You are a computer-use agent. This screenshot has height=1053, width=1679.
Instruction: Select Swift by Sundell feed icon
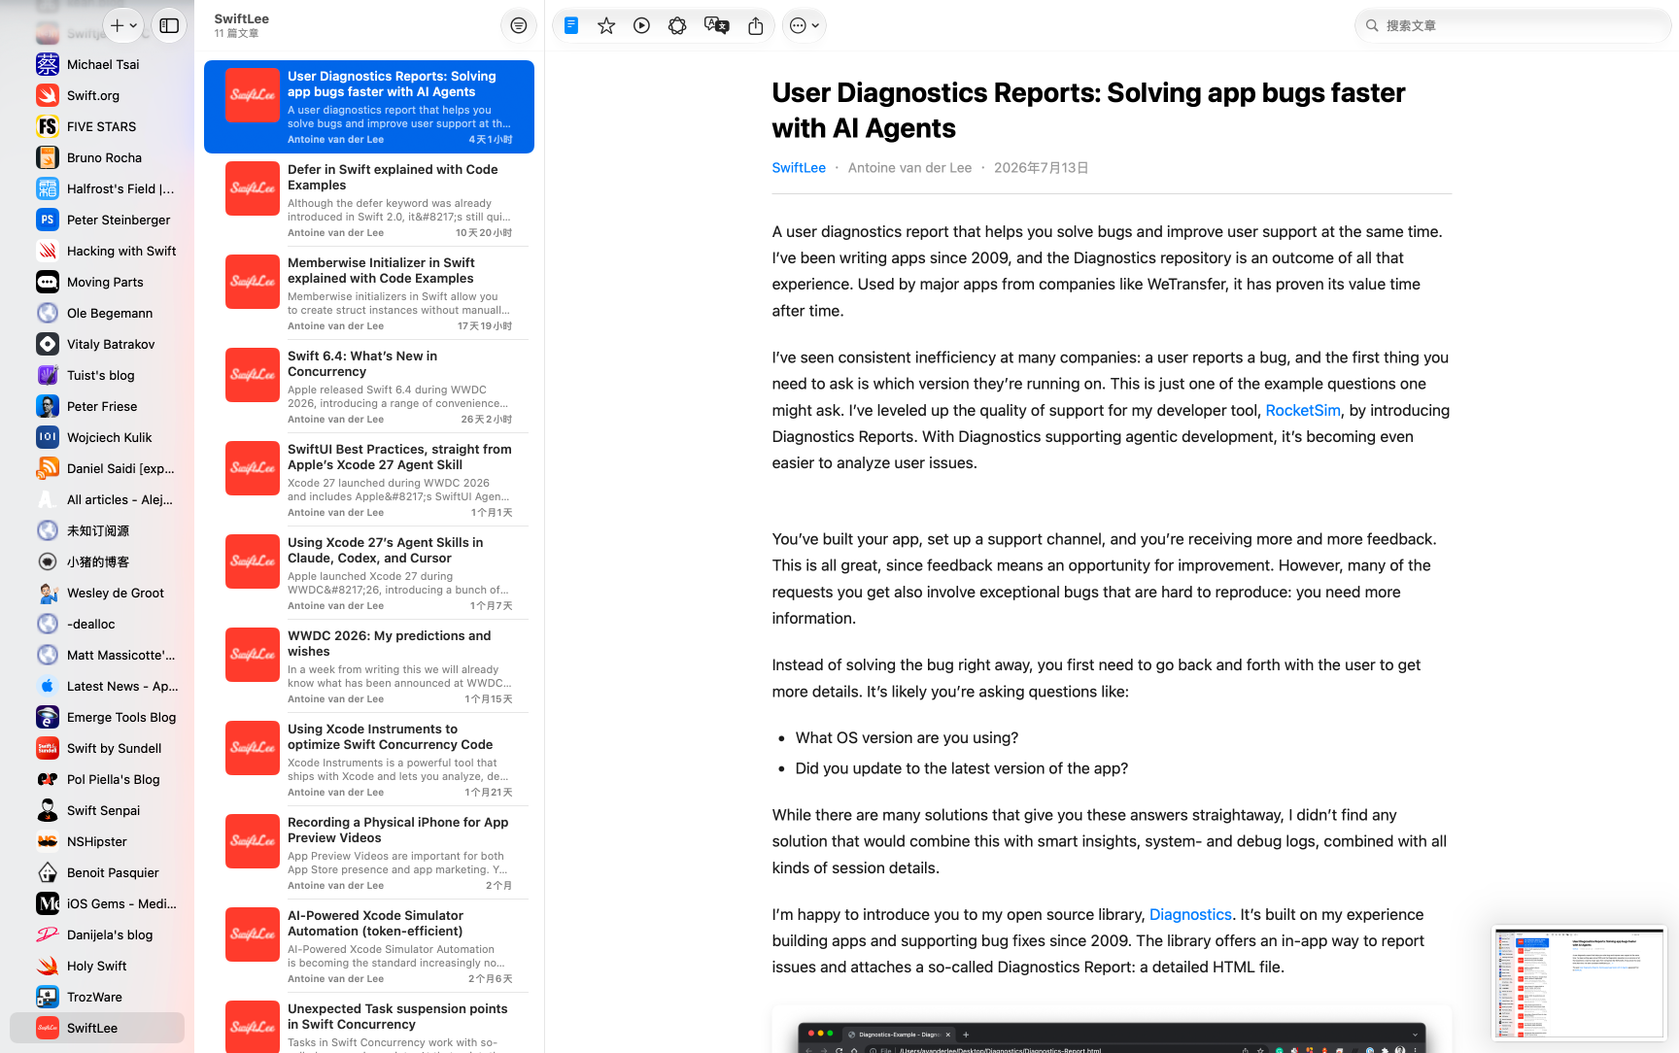coord(48,748)
